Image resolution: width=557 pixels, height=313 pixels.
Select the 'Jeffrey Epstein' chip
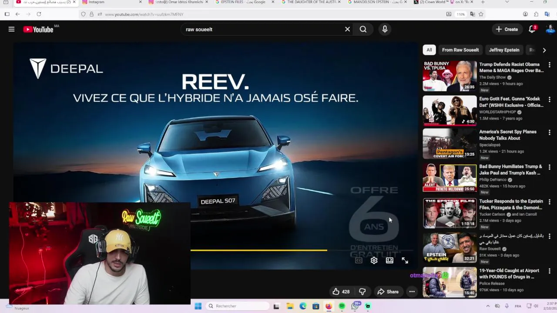[x=504, y=50]
